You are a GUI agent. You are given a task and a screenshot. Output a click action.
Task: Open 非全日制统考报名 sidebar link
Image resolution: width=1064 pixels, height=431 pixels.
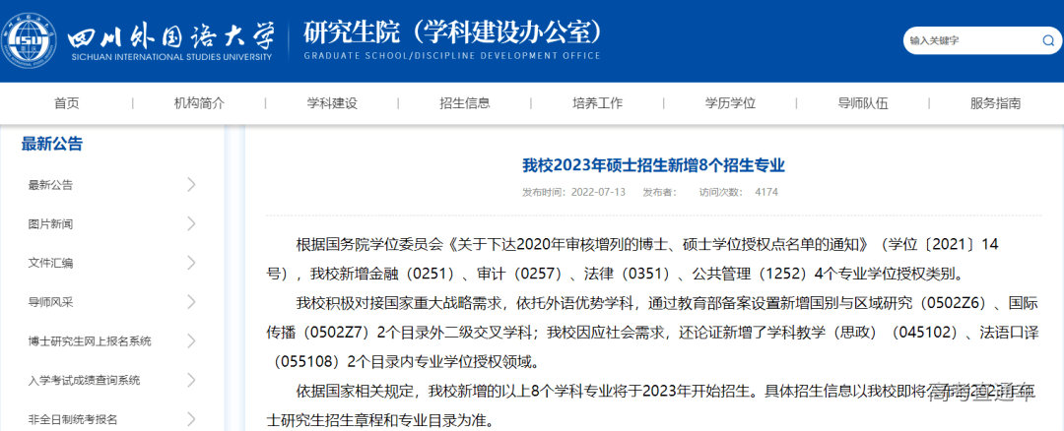tap(73, 419)
